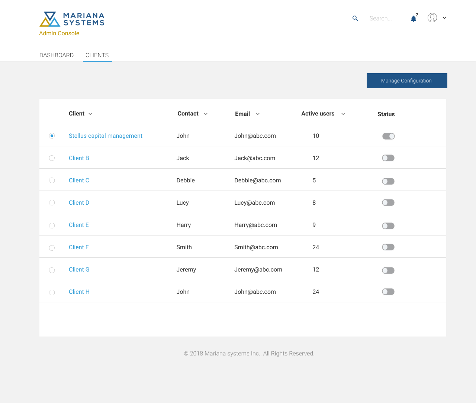The height and width of the screenshot is (403, 476).
Task: Sort by Contact column chevron
Action: tap(206, 114)
